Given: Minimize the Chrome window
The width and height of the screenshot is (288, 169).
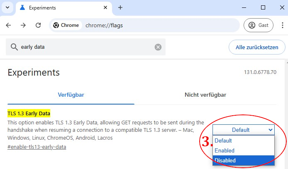Looking at the screenshot, I should (x=244, y=7).
